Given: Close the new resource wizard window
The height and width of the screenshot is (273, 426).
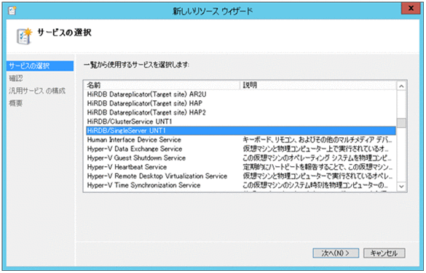Looking at the screenshot, I should [410, 8].
